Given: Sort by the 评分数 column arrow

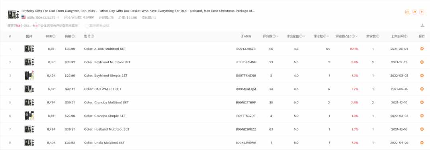Looking at the screenshot, I should point(277,37).
